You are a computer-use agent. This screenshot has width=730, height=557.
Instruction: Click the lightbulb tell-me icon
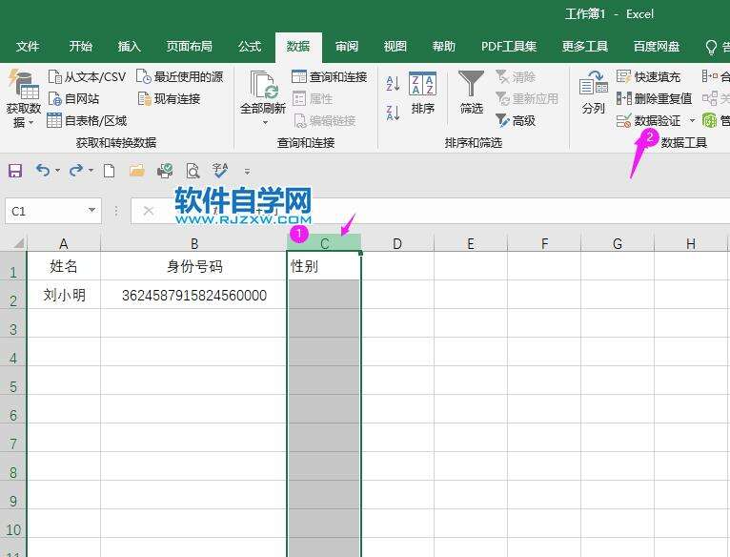click(x=711, y=47)
